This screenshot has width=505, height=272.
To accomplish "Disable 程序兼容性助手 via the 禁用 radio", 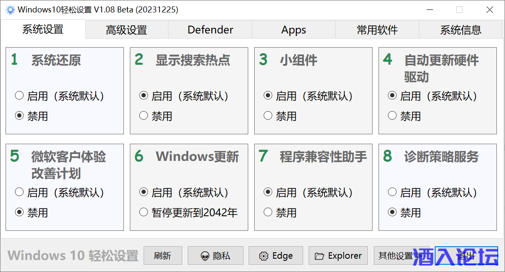I will [x=268, y=212].
